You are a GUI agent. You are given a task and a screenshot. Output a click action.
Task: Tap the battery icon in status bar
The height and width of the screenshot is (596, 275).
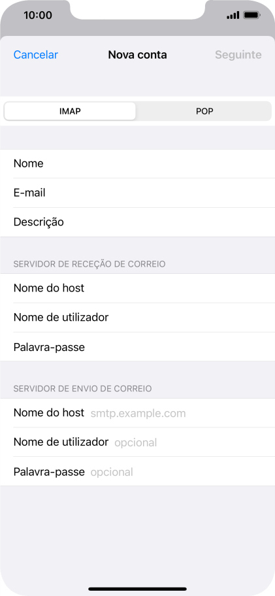tap(251, 16)
